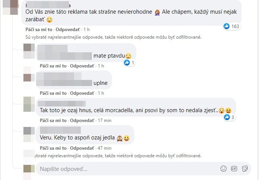Open profile picture of top commenter
The width and height of the screenshot is (259, 180).
tap(10, 7)
